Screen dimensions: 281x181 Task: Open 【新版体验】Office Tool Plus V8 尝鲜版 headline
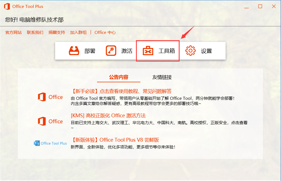[x=115, y=140]
